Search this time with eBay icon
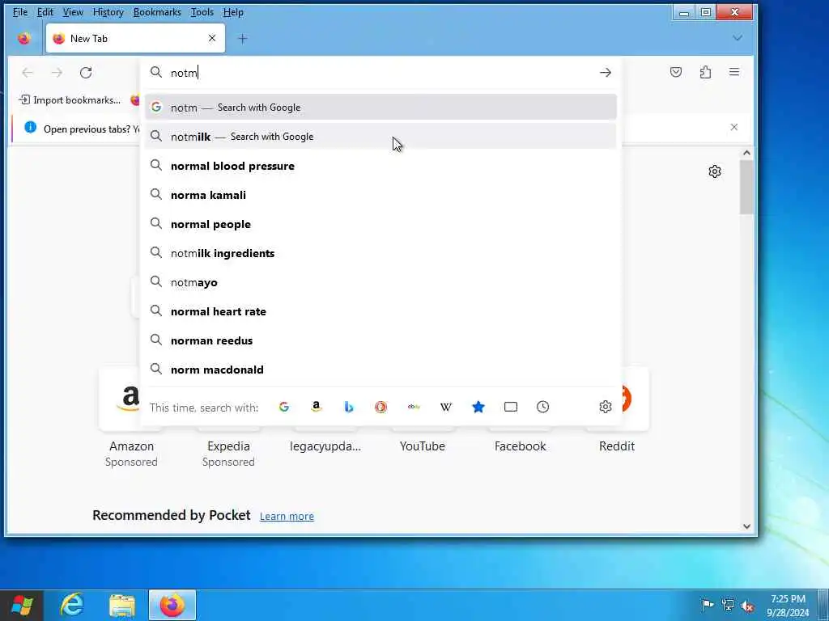 (x=414, y=407)
